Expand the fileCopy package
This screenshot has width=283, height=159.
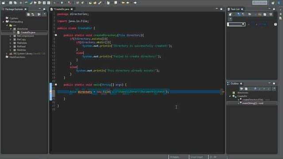(11, 39)
